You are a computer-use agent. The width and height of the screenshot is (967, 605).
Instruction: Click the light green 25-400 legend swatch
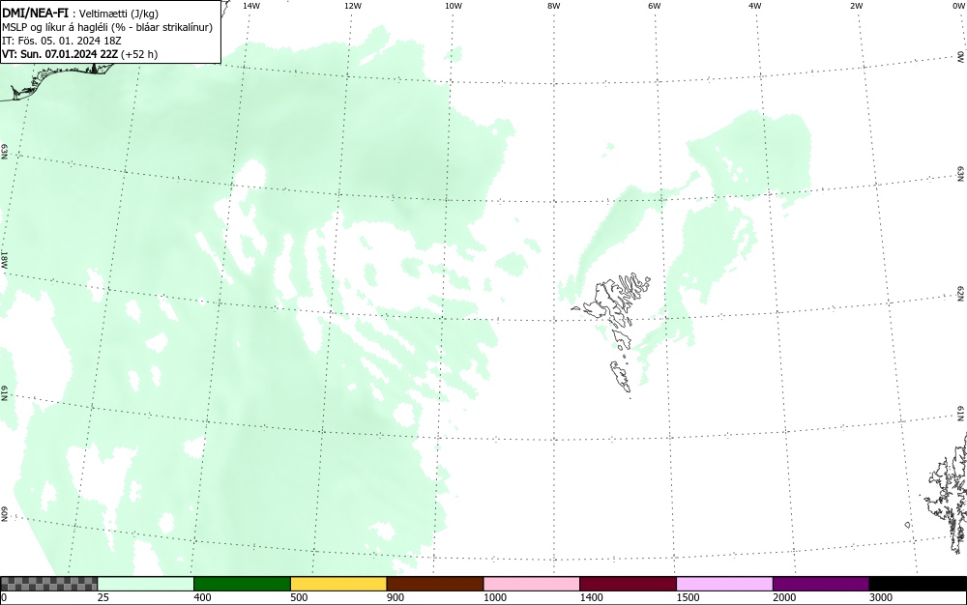(146, 584)
